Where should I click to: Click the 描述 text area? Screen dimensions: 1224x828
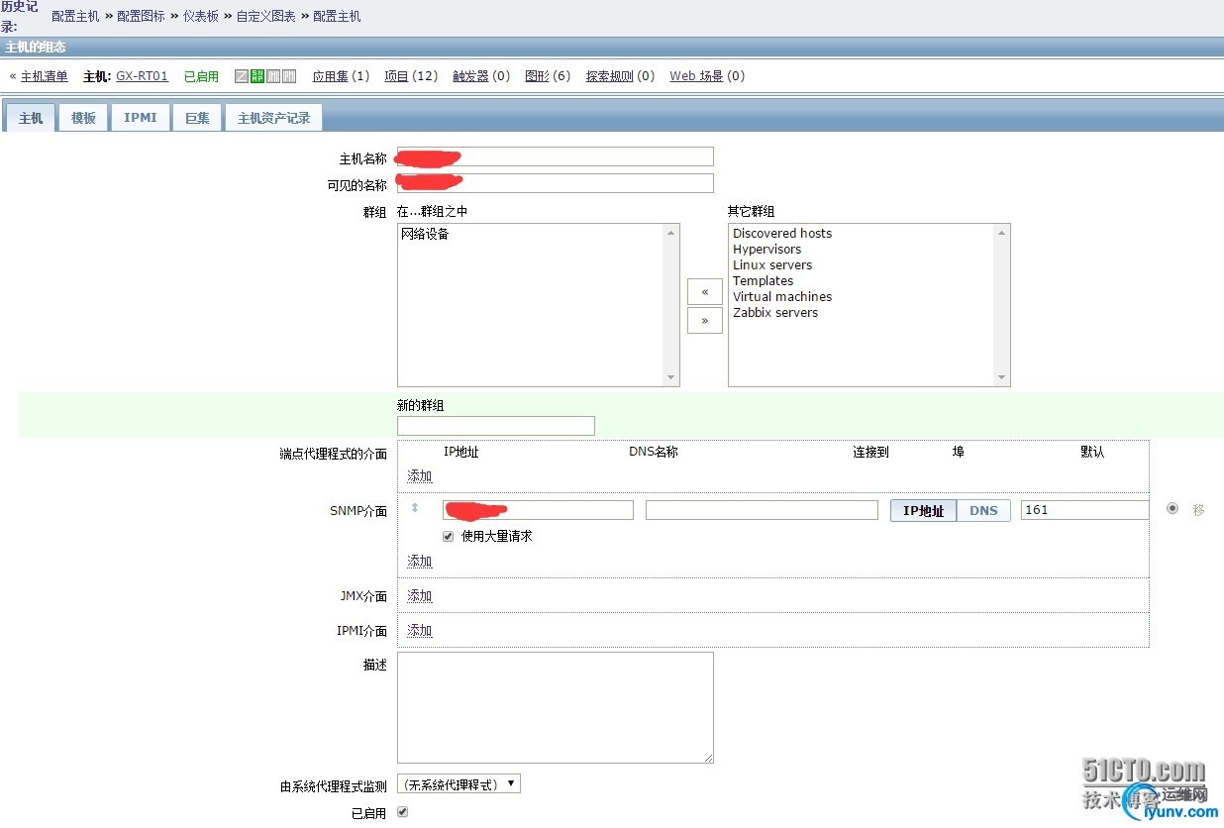556,707
